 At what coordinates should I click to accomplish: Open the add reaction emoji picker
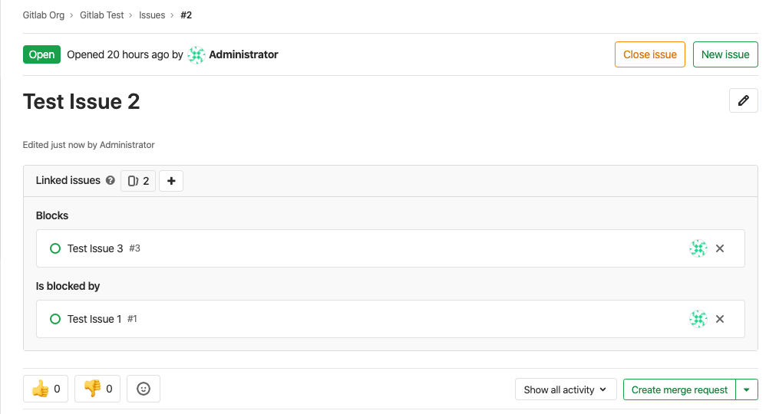(x=144, y=389)
